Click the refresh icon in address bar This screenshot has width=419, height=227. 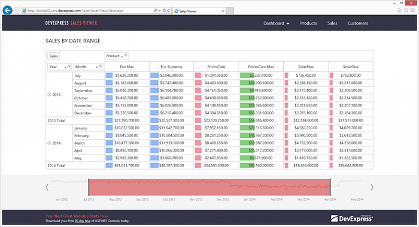[x=169, y=10]
